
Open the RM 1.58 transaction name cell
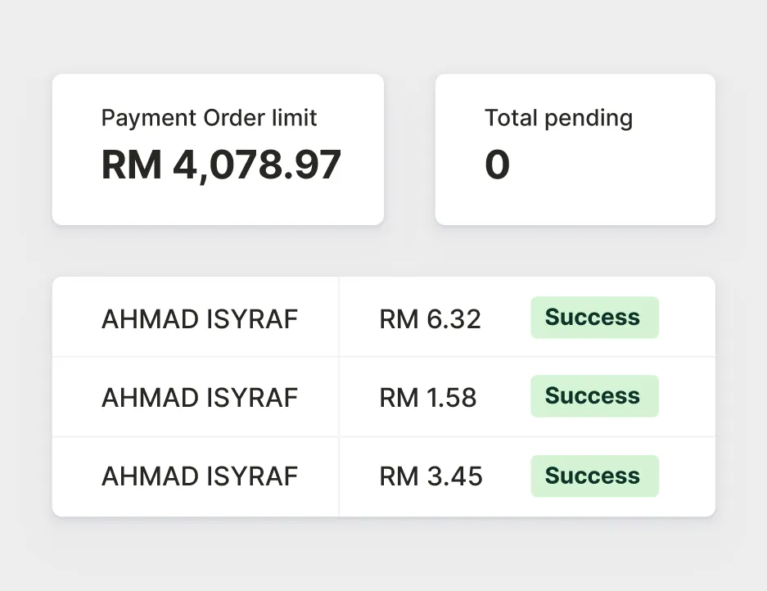point(199,398)
